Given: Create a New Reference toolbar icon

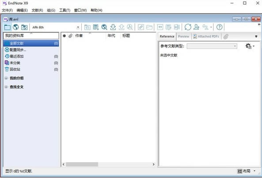Looking at the screenshot, I should pos(96,27).
